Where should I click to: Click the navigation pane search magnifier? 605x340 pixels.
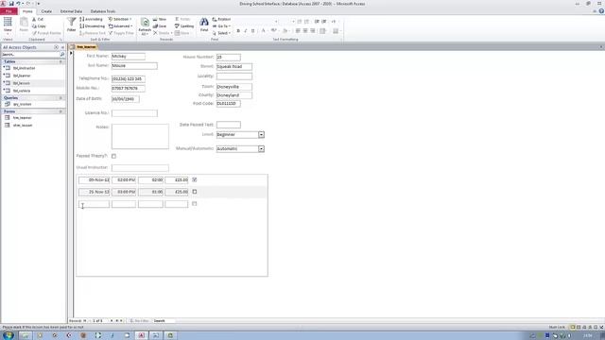[x=62, y=55]
